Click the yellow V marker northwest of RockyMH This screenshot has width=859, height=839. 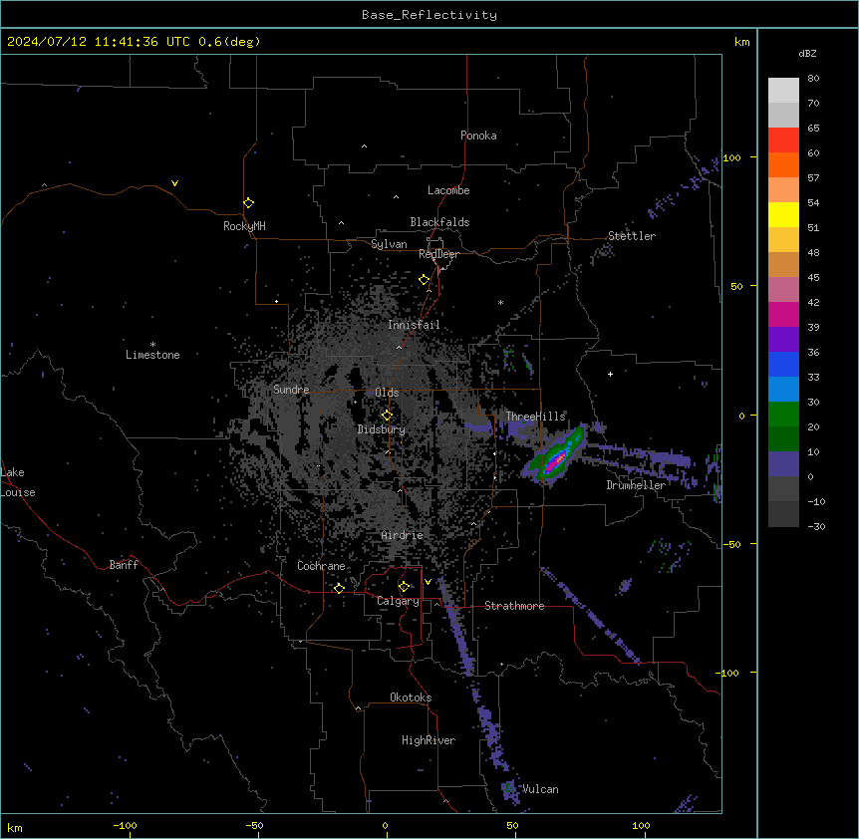point(174,183)
